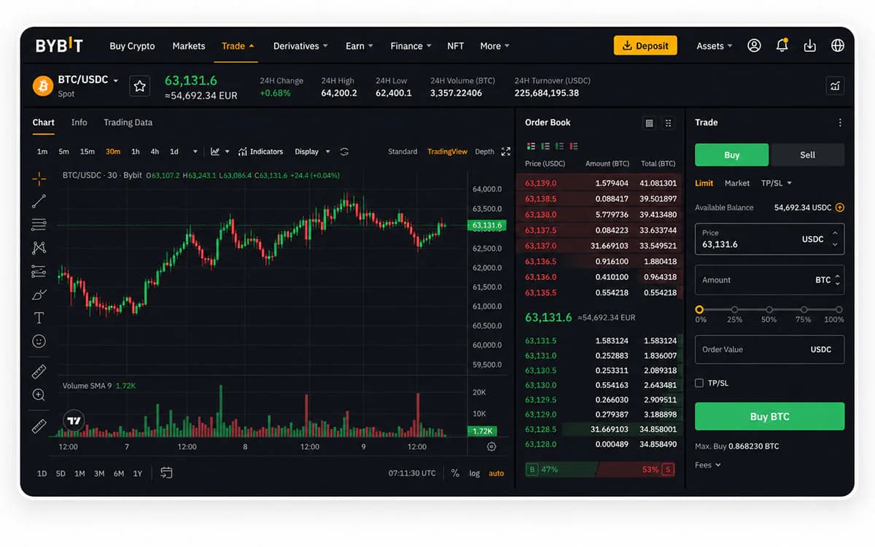Screen dimensions: 875x547
Task: Set amount slider to 50% point
Action: pyautogui.click(x=769, y=310)
